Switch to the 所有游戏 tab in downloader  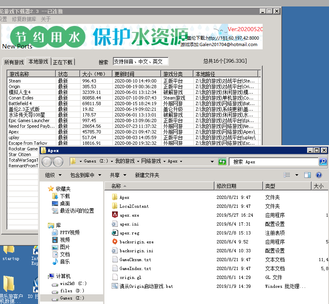coord(14,62)
